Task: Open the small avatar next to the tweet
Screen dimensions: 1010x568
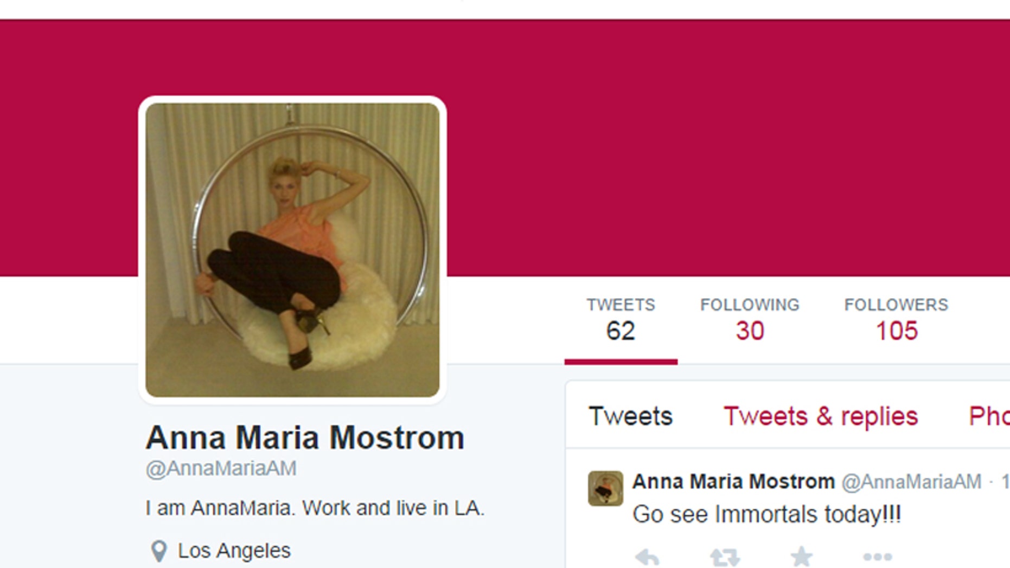Action: tap(605, 488)
